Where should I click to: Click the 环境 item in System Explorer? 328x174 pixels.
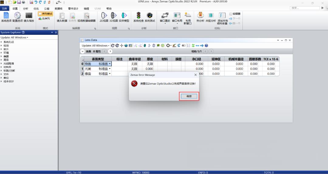6,53
